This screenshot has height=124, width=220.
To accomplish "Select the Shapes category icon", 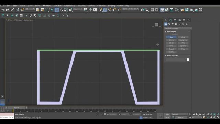I will 169,24.
